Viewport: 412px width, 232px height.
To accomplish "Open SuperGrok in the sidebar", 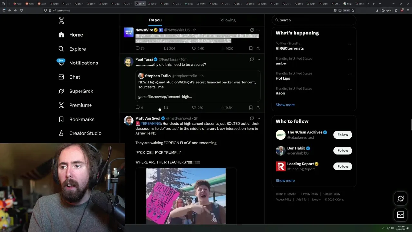I will coord(76,91).
